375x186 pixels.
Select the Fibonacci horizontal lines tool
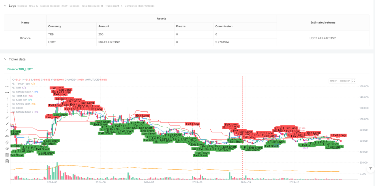[x=7, y=155]
